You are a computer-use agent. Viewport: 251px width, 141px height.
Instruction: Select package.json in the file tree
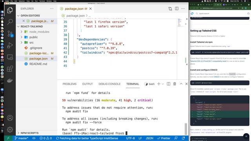point(37,58)
